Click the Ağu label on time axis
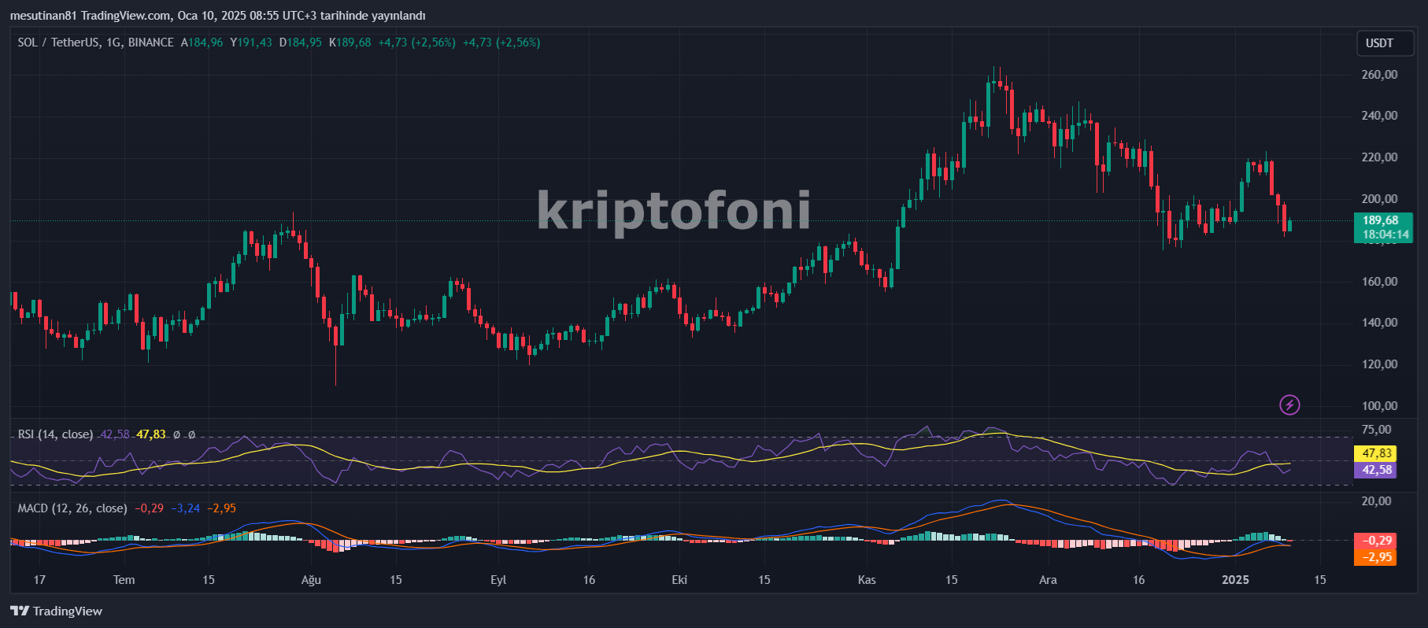This screenshot has height=628, width=1428. tap(311, 580)
